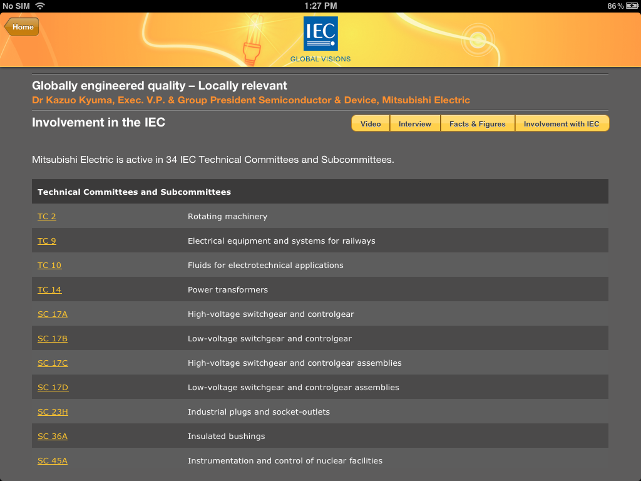Open the IEC Global Visions logo
Screen dimensions: 641x481
coord(320,39)
